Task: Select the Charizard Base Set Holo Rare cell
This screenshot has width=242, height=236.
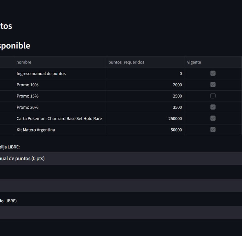Action: 60,119
